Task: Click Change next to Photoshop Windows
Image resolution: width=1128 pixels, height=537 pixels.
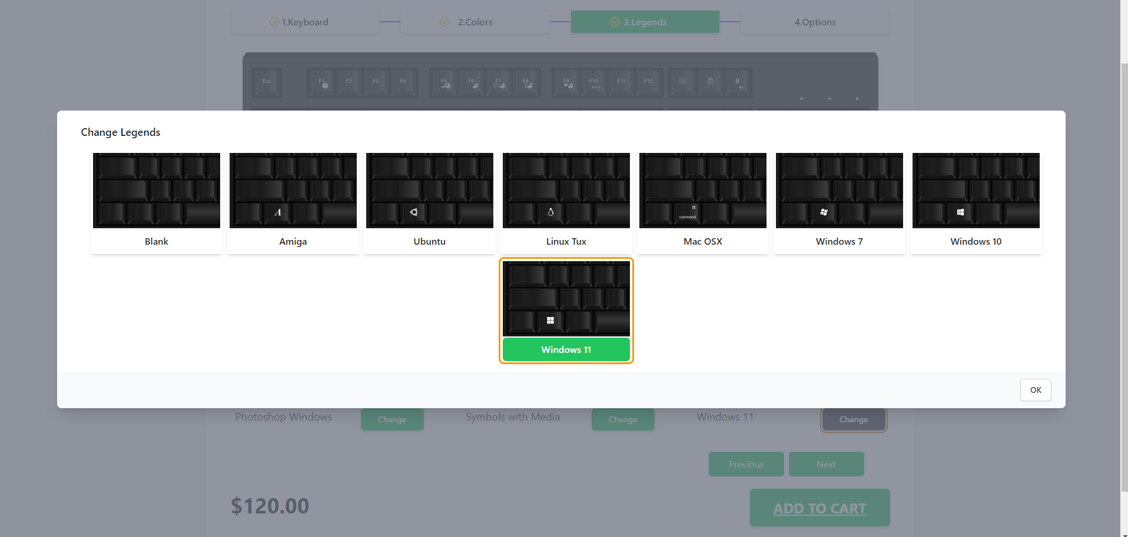Action: tap(392, 419)
